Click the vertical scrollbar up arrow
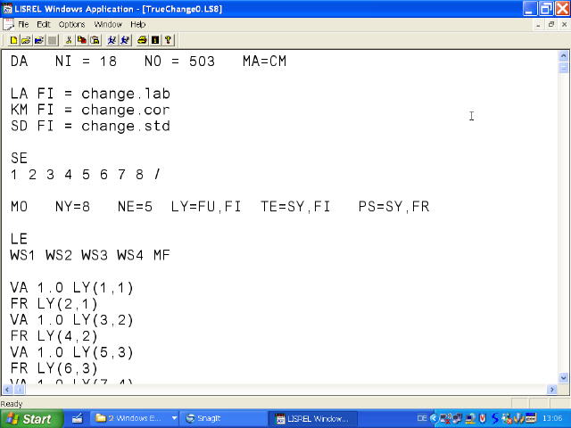 click(x=564, y=55)
